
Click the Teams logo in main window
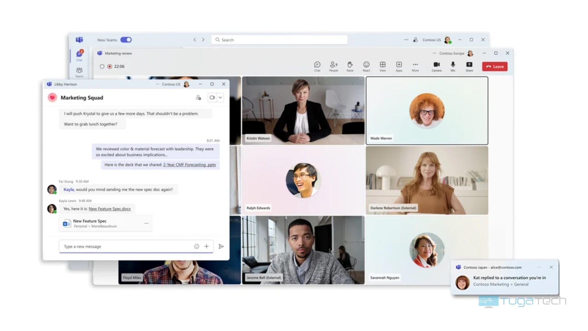coord(79,40)
